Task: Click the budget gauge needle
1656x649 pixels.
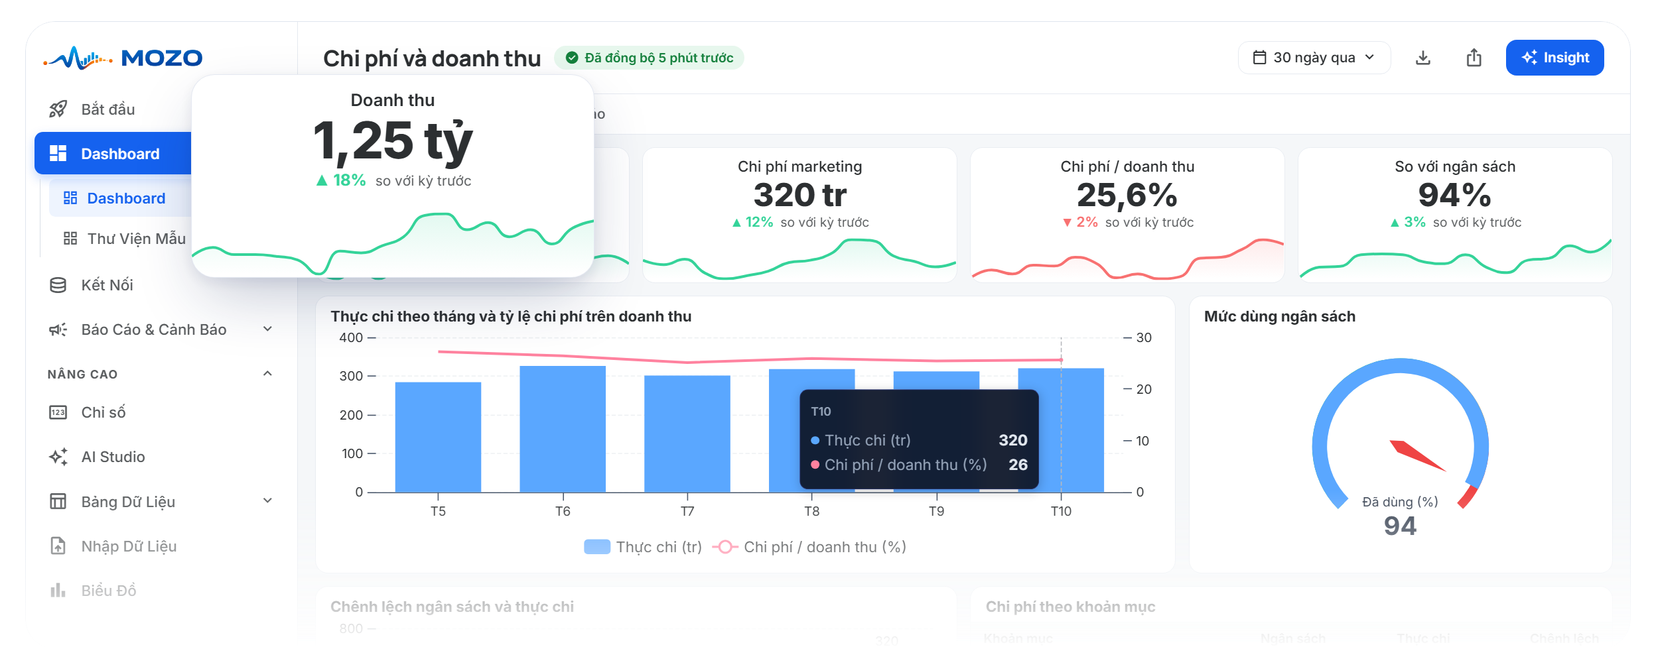Action: pos(1417,455)
